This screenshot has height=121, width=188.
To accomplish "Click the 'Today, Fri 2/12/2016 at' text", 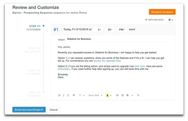I will click(78, 29).
